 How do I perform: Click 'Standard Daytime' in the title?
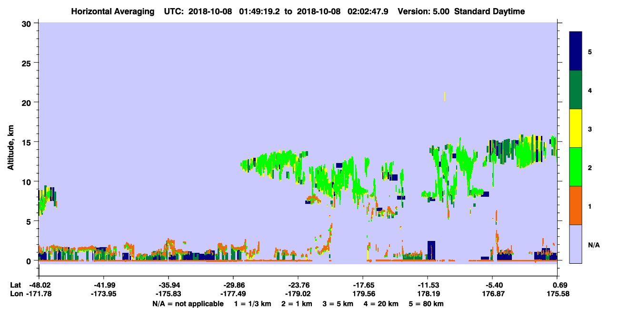click(490, 11)
